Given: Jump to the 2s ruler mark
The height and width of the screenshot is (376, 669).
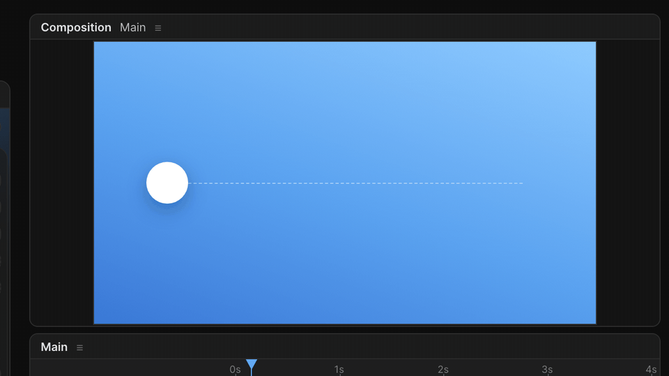Looking at the screenshot, I should coord(443,370).
